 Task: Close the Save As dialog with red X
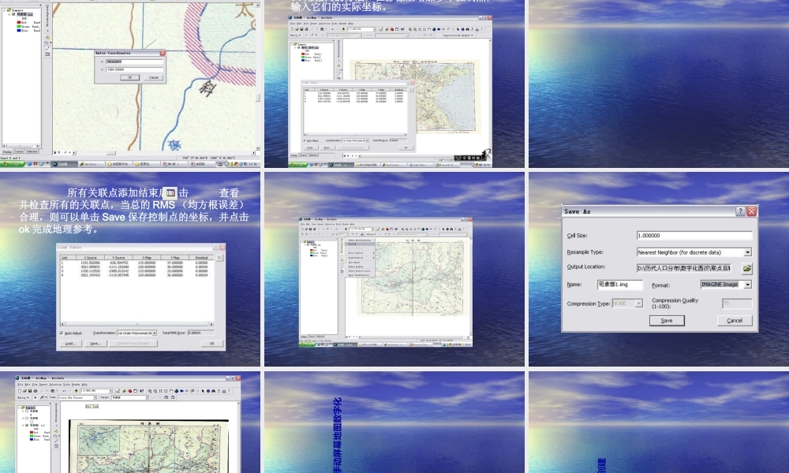point(752,211)
